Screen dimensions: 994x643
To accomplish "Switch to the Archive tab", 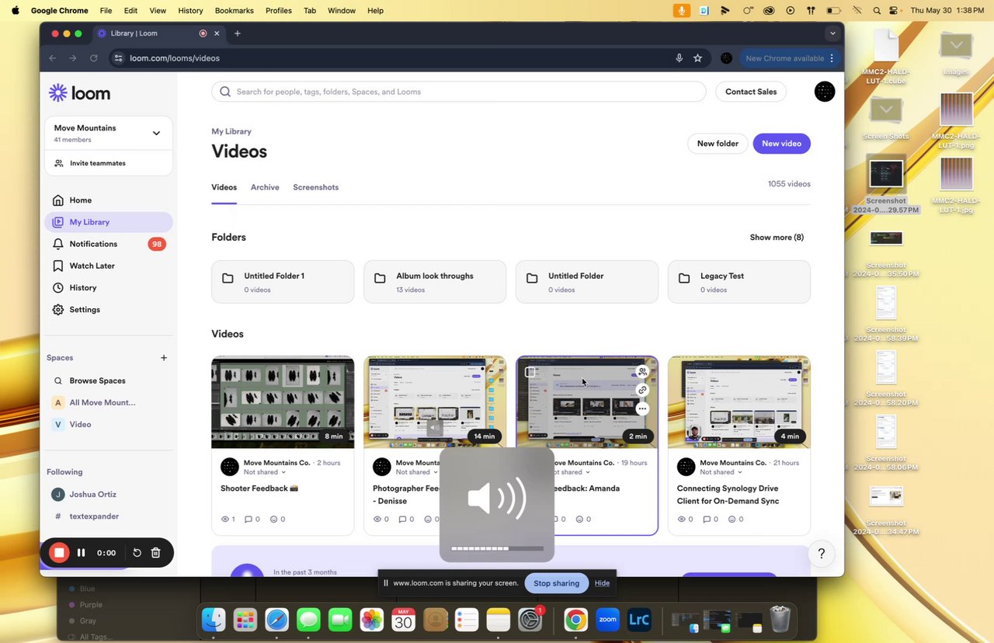I will coord(265,187).
